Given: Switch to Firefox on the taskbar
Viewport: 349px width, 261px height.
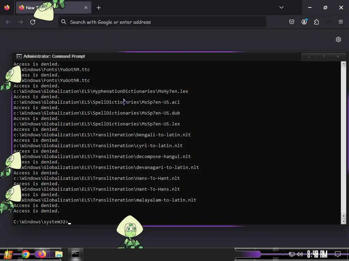Looking at the screenshot, I should tap(42, 254).
